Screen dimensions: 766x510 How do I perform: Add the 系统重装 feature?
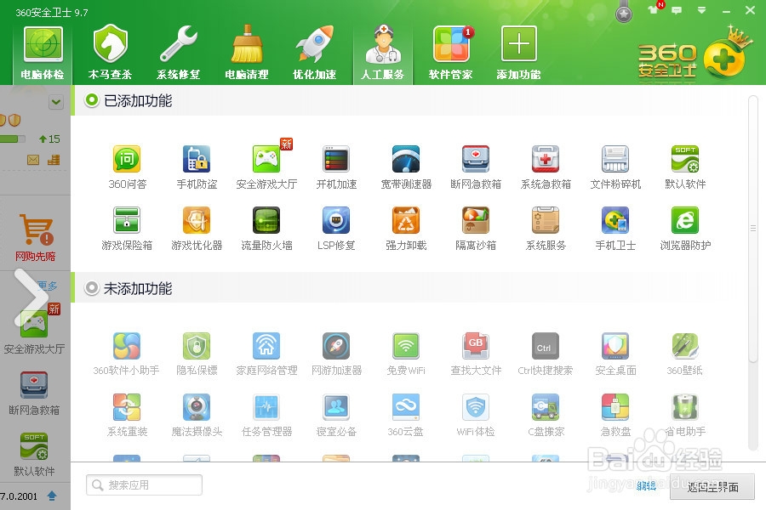pyautogui.click(x=127, y=415)
